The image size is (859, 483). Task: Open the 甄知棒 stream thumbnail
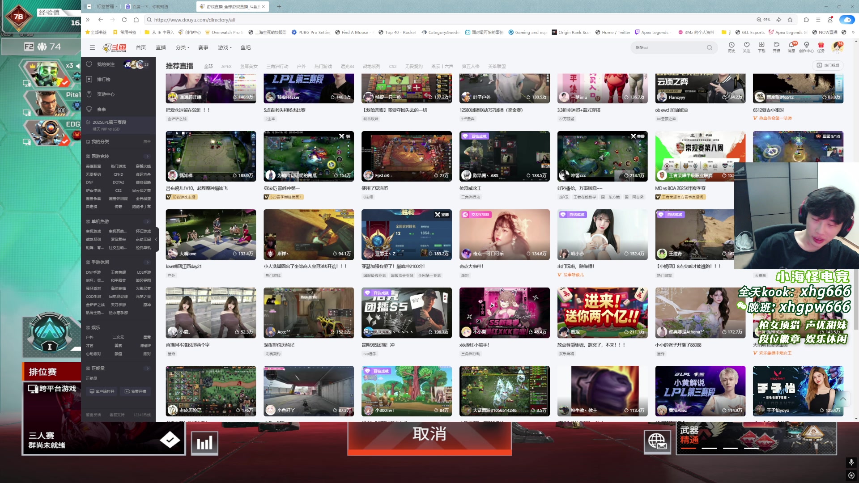211,156
